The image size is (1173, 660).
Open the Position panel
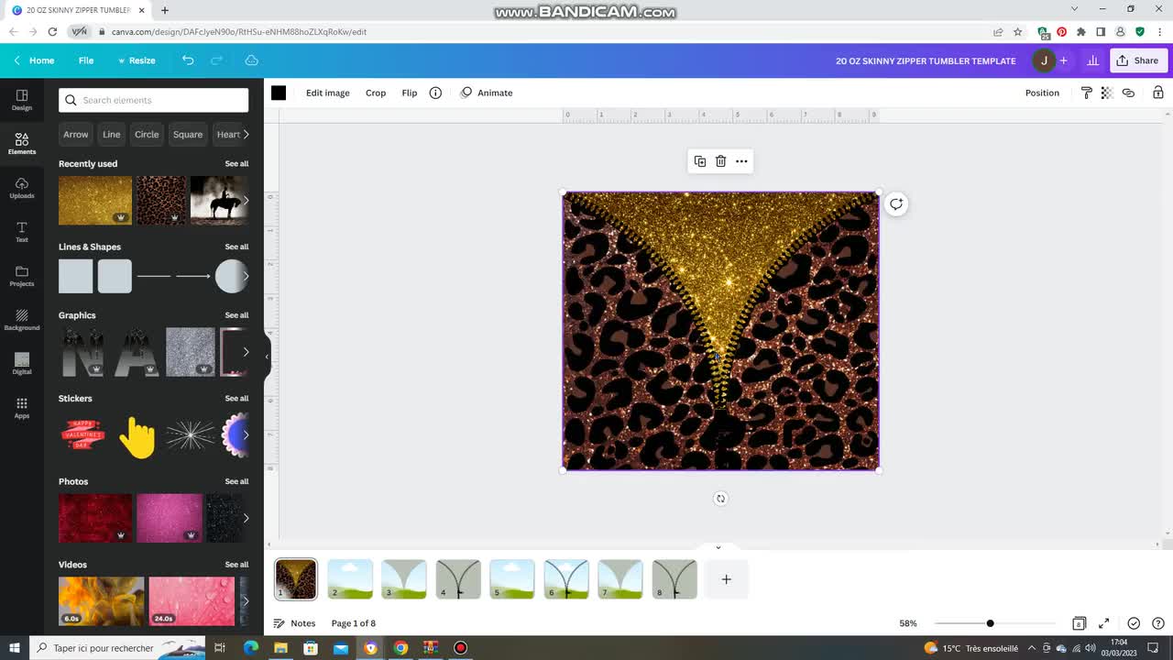1042,93
